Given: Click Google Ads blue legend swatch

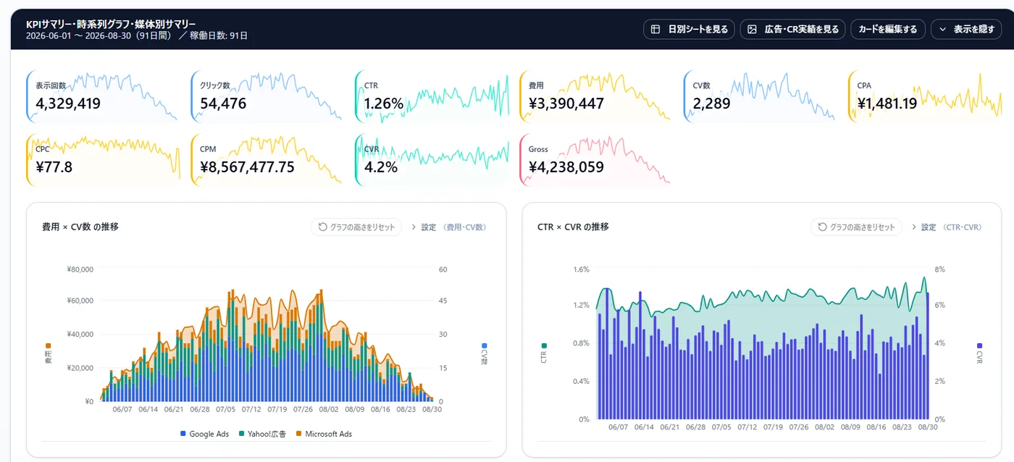Looking at the screenshot, I should pos(183,434).
